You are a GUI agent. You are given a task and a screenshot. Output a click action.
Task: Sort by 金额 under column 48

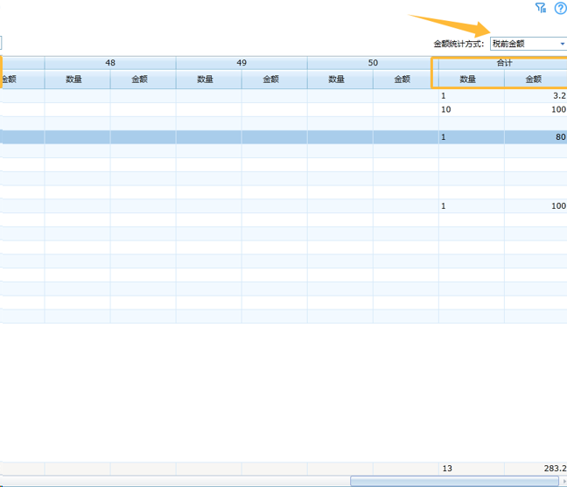pos(143,80)
